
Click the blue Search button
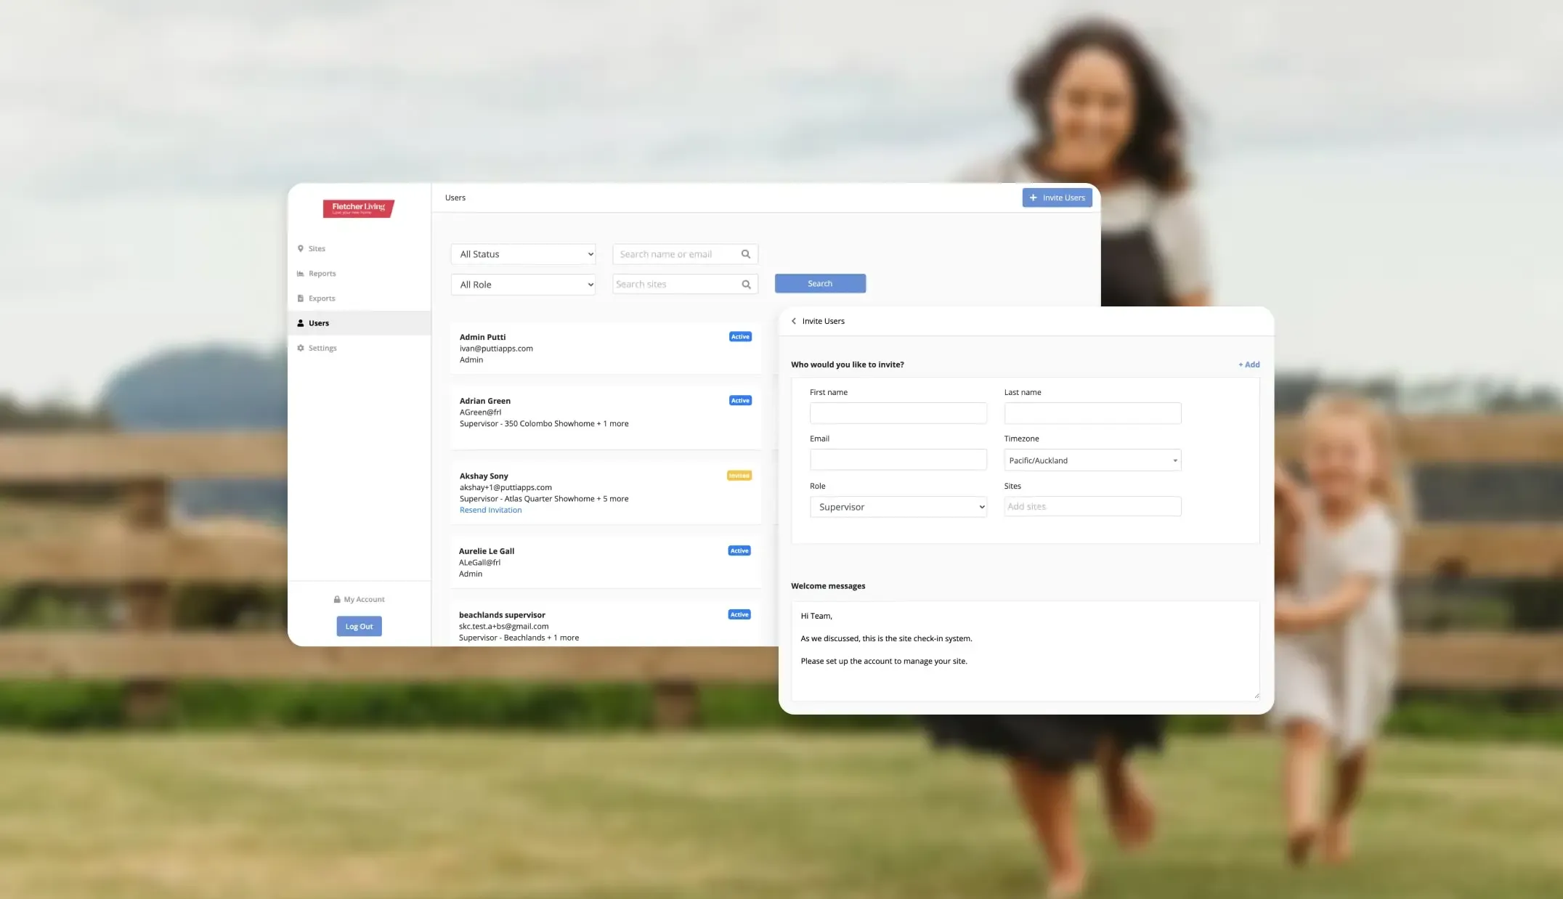pos(820,284)
